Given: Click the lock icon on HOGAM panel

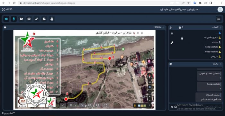Looking at the screenshot, I should tap(5, 27).
